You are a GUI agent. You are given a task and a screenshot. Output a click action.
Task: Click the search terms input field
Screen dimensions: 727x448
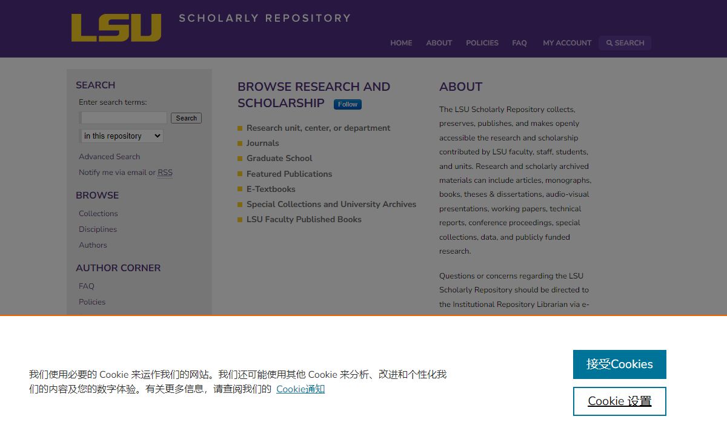[x=124, y=118]
